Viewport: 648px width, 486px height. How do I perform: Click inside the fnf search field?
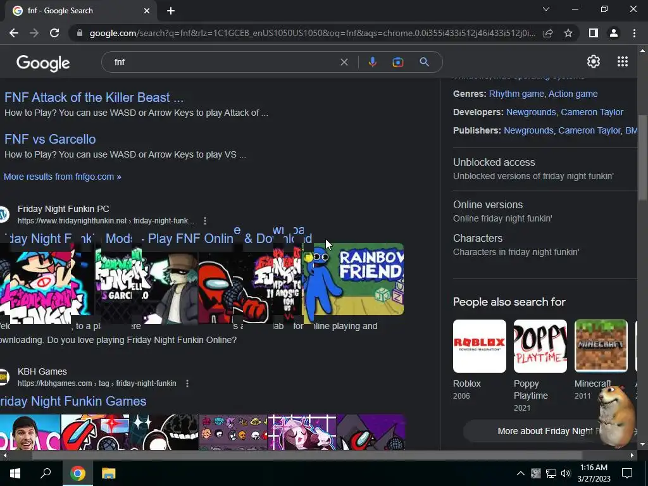click(x=223, y=62)
